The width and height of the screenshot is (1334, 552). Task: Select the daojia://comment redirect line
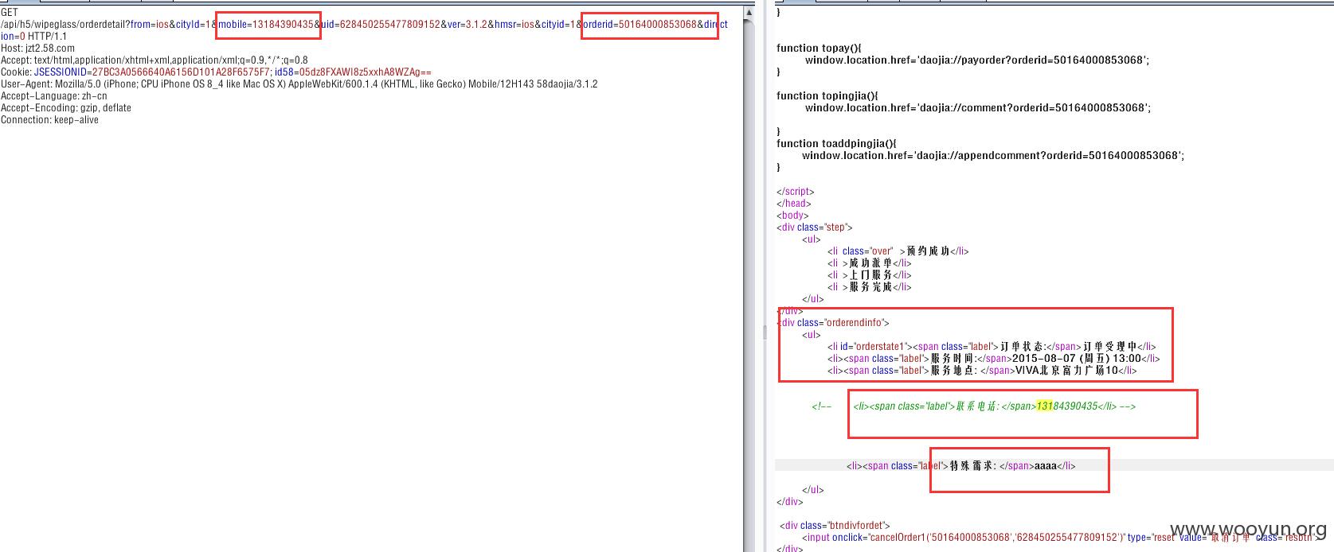[978, 108]
